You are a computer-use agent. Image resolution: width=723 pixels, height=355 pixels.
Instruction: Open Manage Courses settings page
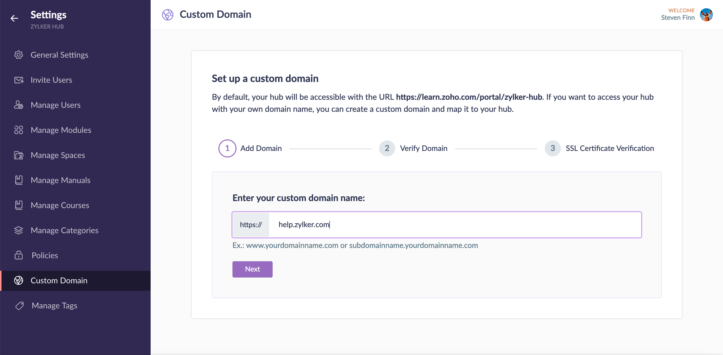(60, 205)
